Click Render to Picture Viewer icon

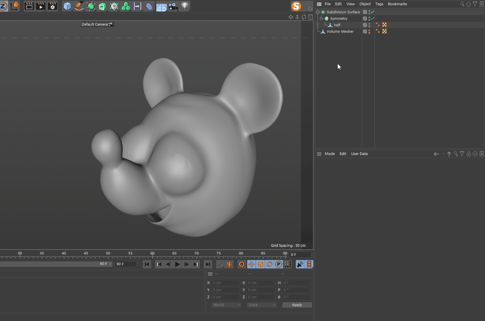40,6
